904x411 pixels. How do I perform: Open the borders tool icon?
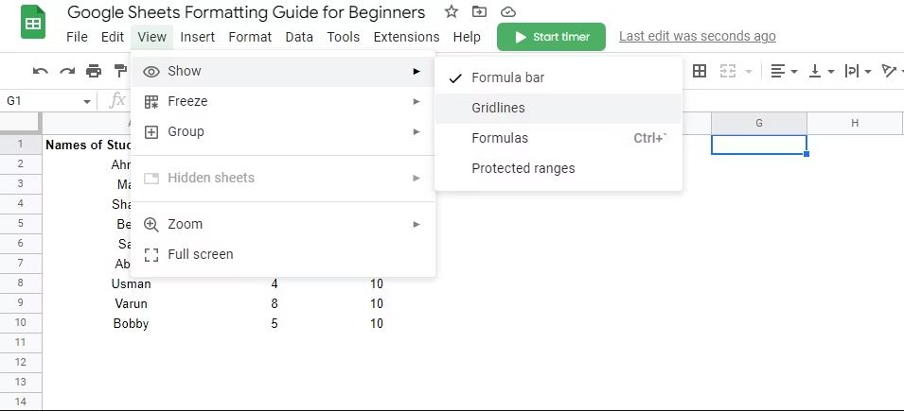700,71
